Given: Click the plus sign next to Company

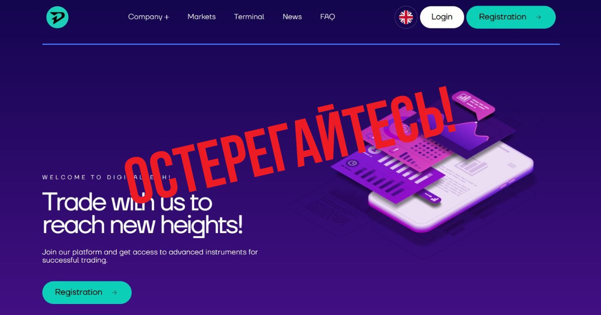Looking at the screenshot, I should 167,17.
